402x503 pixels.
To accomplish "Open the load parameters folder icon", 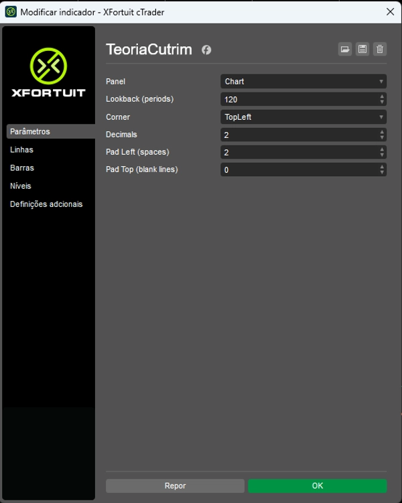I will click(345, 49).
